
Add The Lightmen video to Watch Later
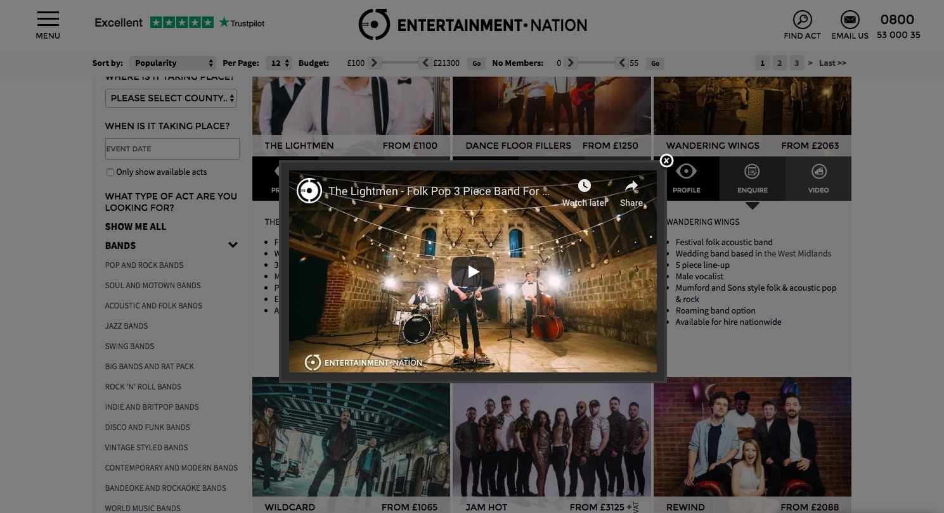click(584, 186)
